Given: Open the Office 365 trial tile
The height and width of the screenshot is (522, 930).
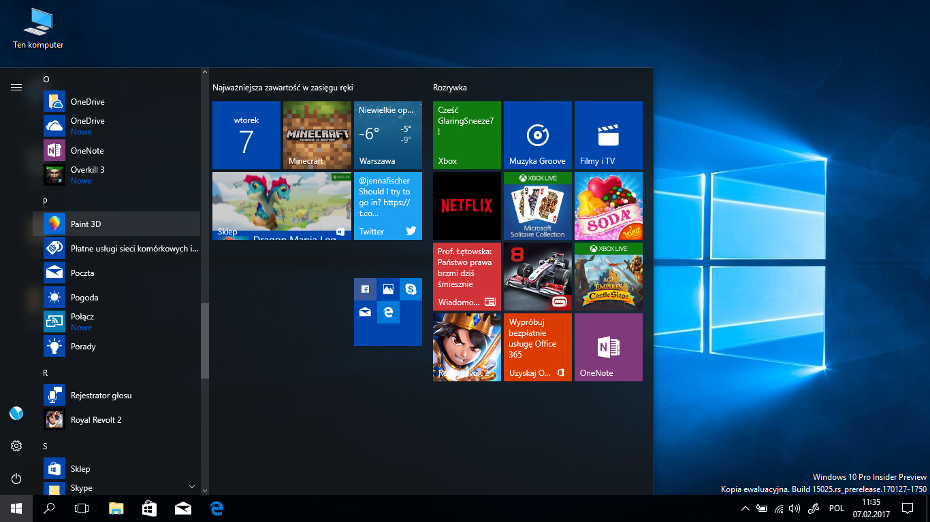Looking at the screenshot, I should 538,347.
